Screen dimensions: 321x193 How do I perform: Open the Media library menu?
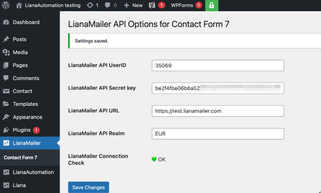click(20, 52)
